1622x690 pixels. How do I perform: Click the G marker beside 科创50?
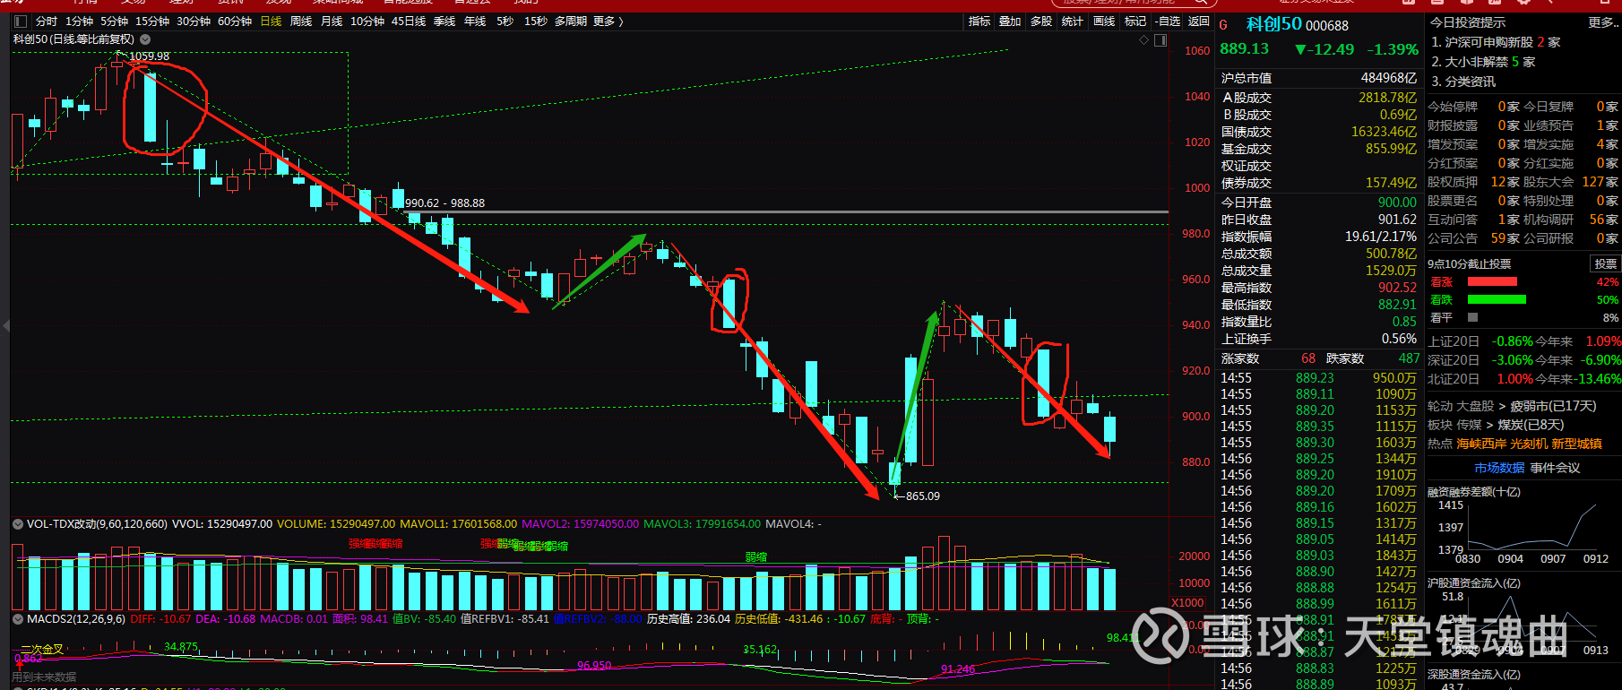1223,25
